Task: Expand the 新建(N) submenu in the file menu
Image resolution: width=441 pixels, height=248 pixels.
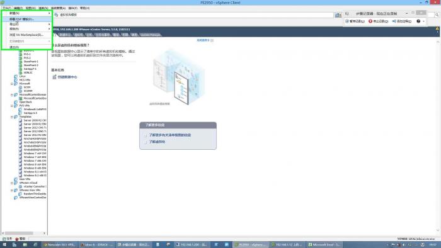Action: 27,13
